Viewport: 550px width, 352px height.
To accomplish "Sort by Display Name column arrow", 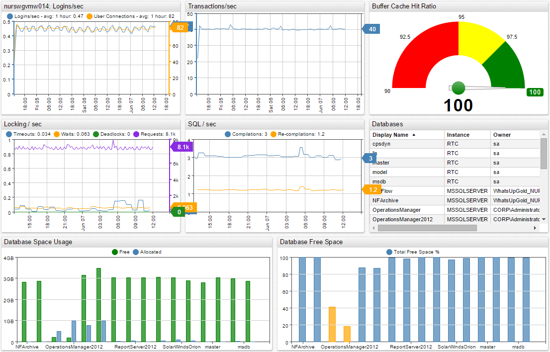I will coord(414,135).
